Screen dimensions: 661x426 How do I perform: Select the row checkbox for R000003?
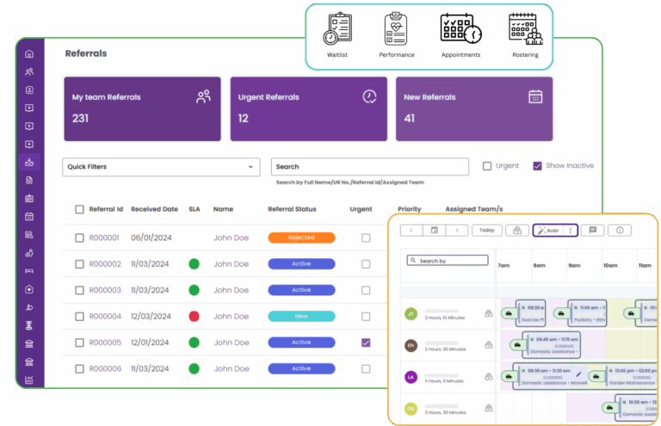click(x=79, y=290)
